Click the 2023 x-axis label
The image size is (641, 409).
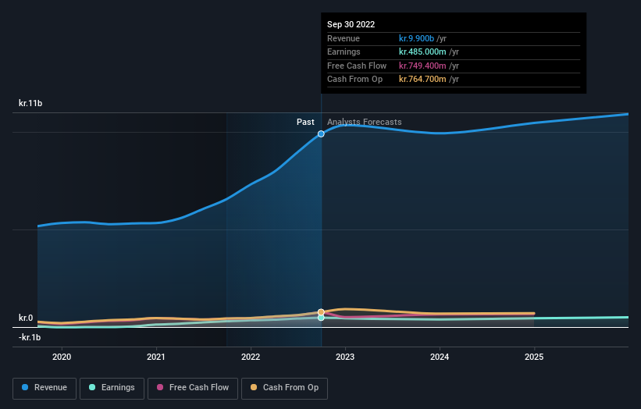345,357
